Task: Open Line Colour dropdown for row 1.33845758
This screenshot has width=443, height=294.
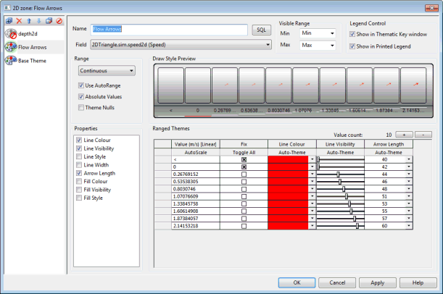Action: click(312, 203)
